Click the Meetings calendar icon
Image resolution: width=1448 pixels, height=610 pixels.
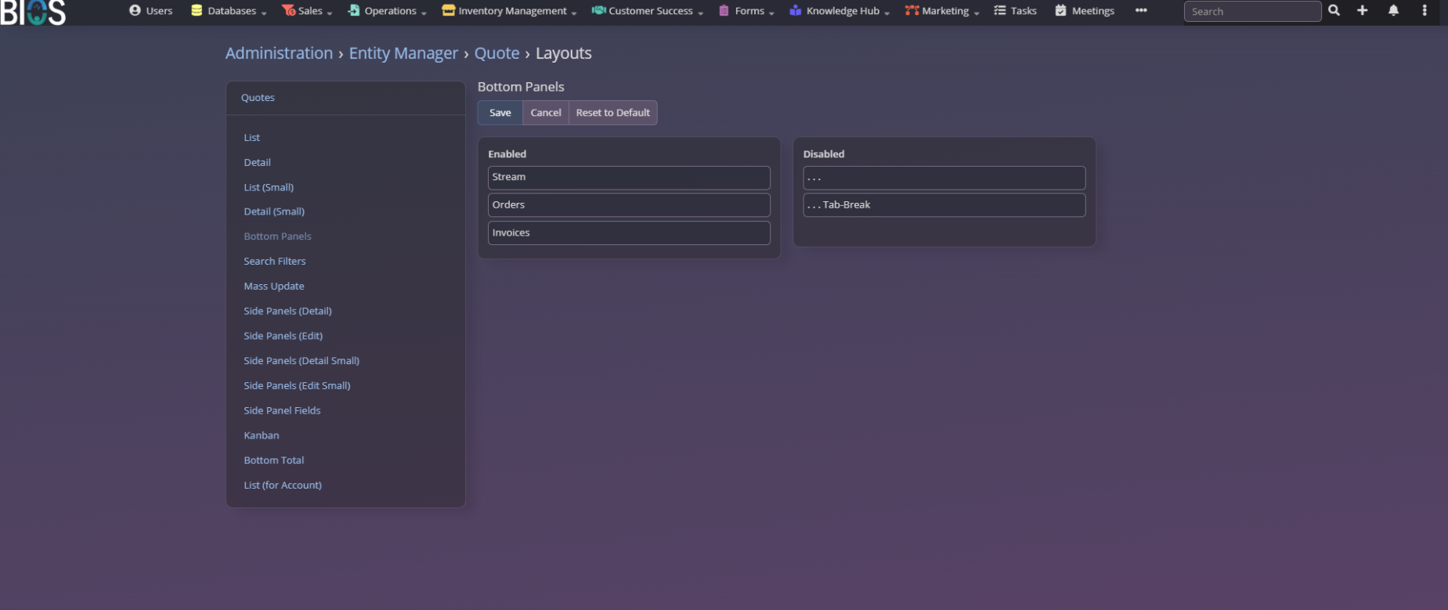1060,11
